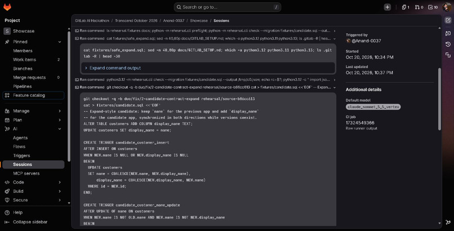Screen dimensions: 454x231
Task: Click the Plan calendar icon
Action: 7,120
